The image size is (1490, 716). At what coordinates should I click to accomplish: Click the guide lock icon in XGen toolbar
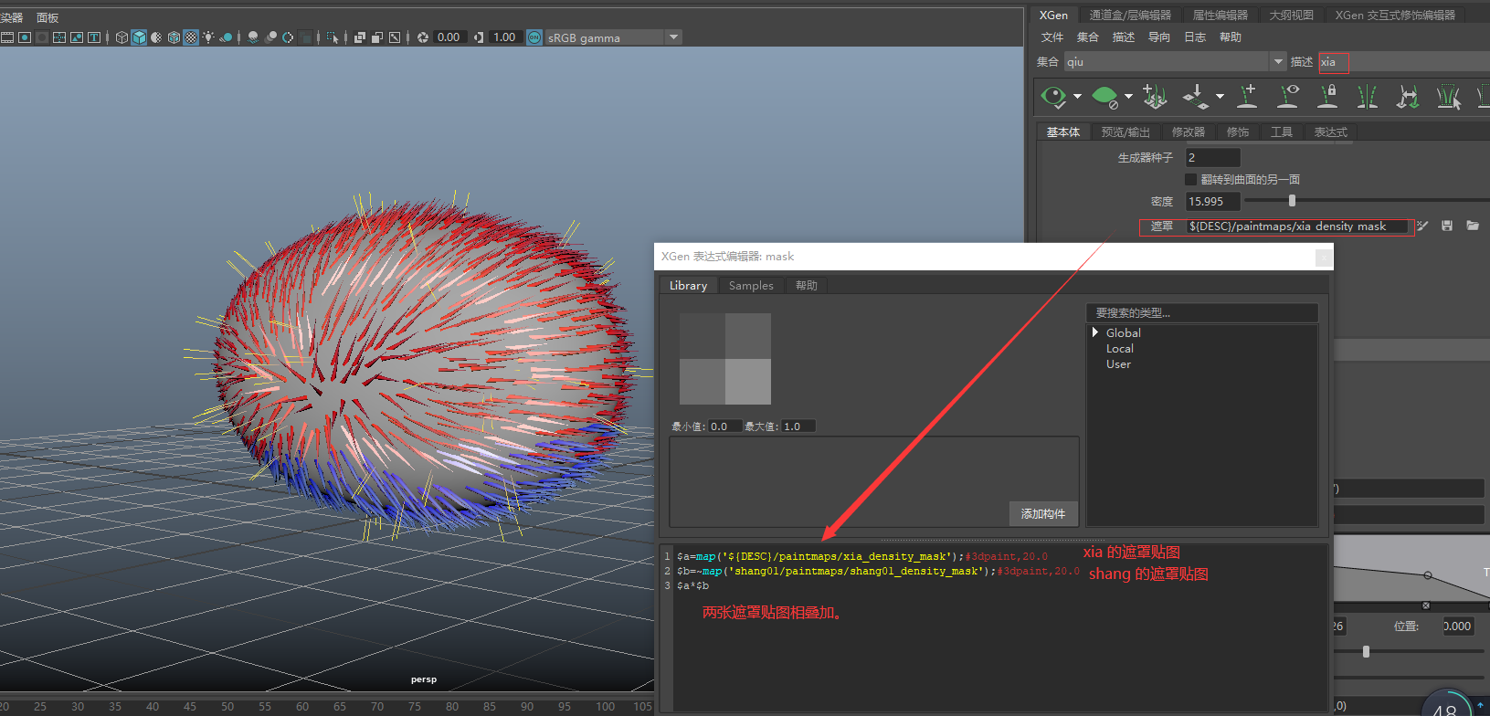[x=1327, y=96]
